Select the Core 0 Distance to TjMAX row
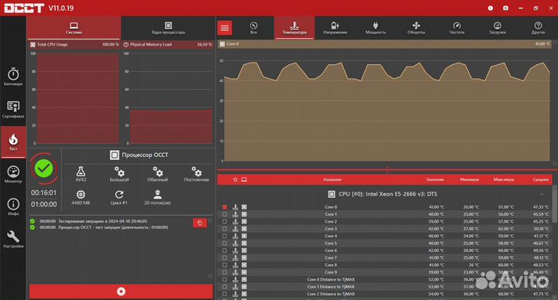Image resolution: width=558 pixels, height=300 pixels. (385, 279)
